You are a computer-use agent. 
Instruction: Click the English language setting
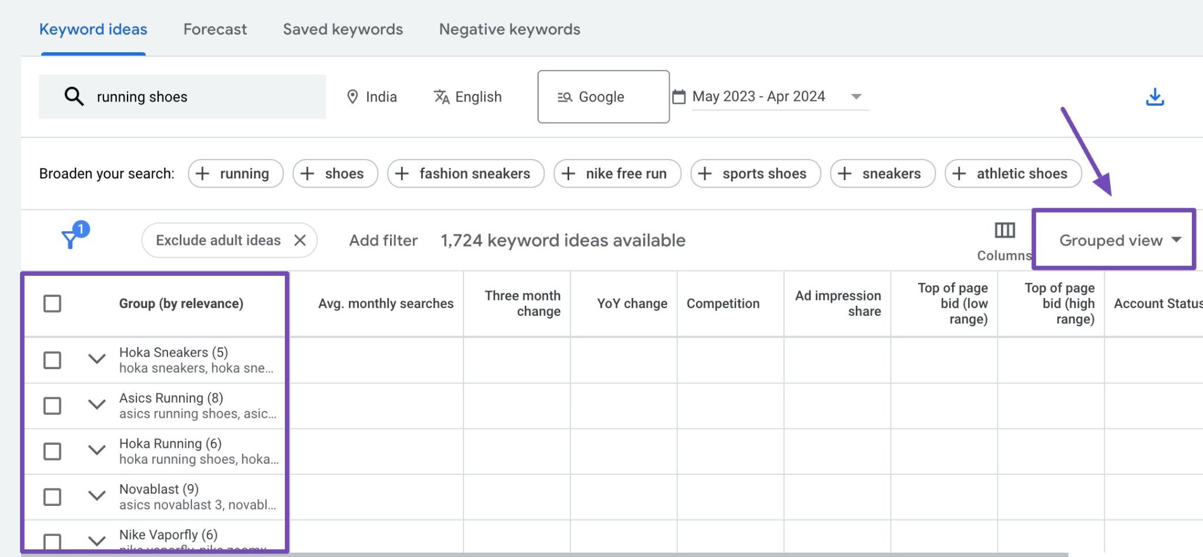468,97
